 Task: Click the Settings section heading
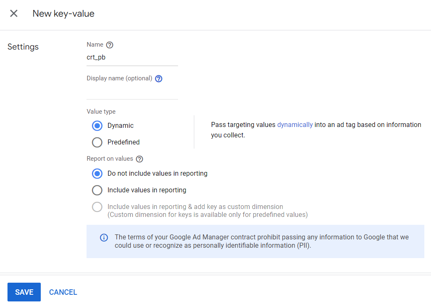pyautogui.click(x=23, y=47)
